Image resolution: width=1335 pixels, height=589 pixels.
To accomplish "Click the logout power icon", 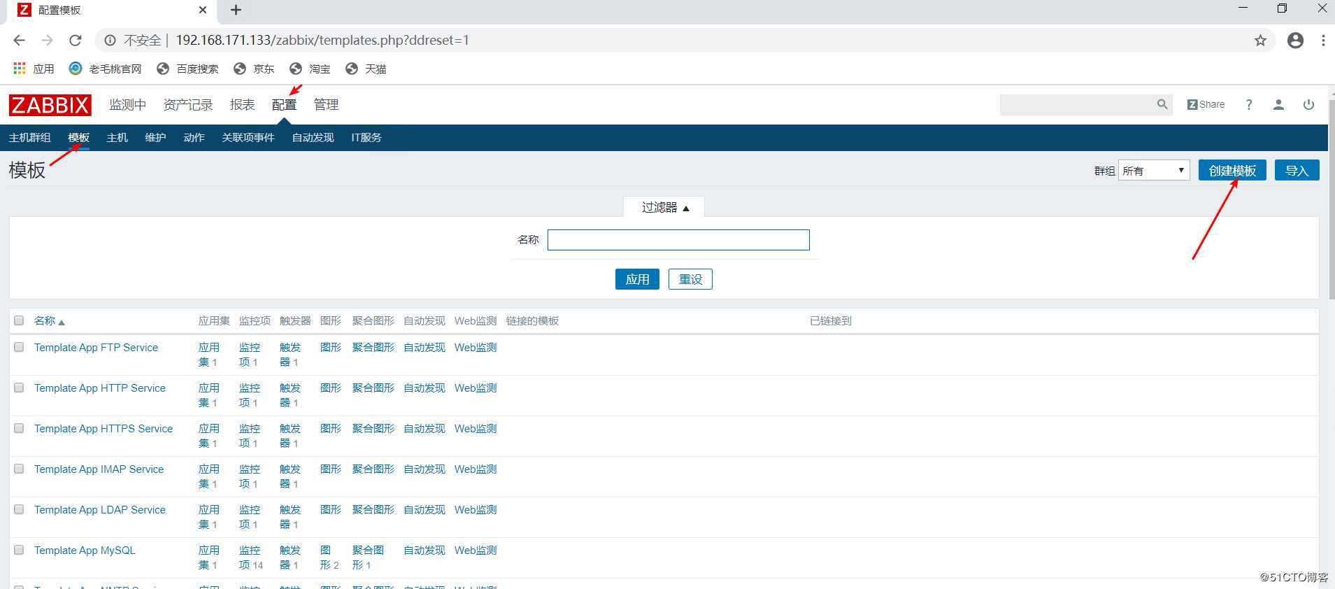I will pyautogui.click(x=1308, y=104).
